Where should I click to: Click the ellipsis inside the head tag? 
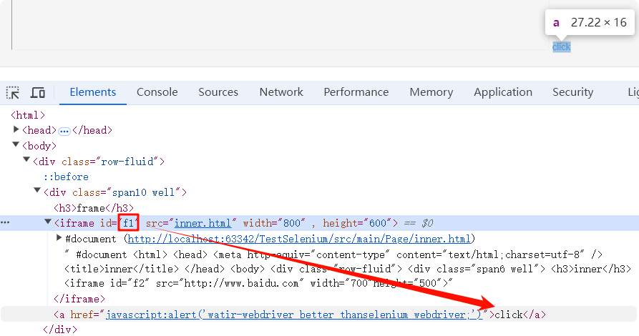point(64,131)
